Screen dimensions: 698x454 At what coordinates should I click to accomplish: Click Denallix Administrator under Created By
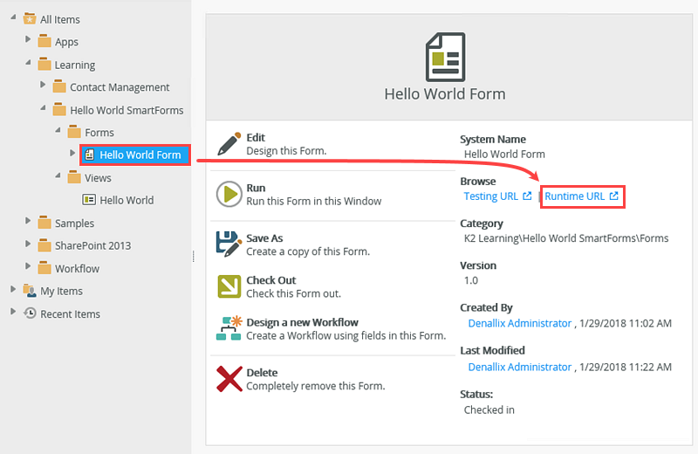tap(519, 323)
